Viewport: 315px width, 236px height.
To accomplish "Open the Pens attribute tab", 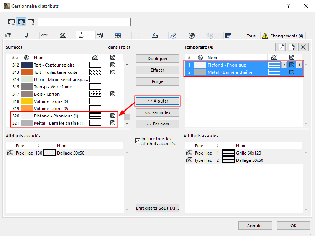I will pyautogui.click(x=26, y=36).
